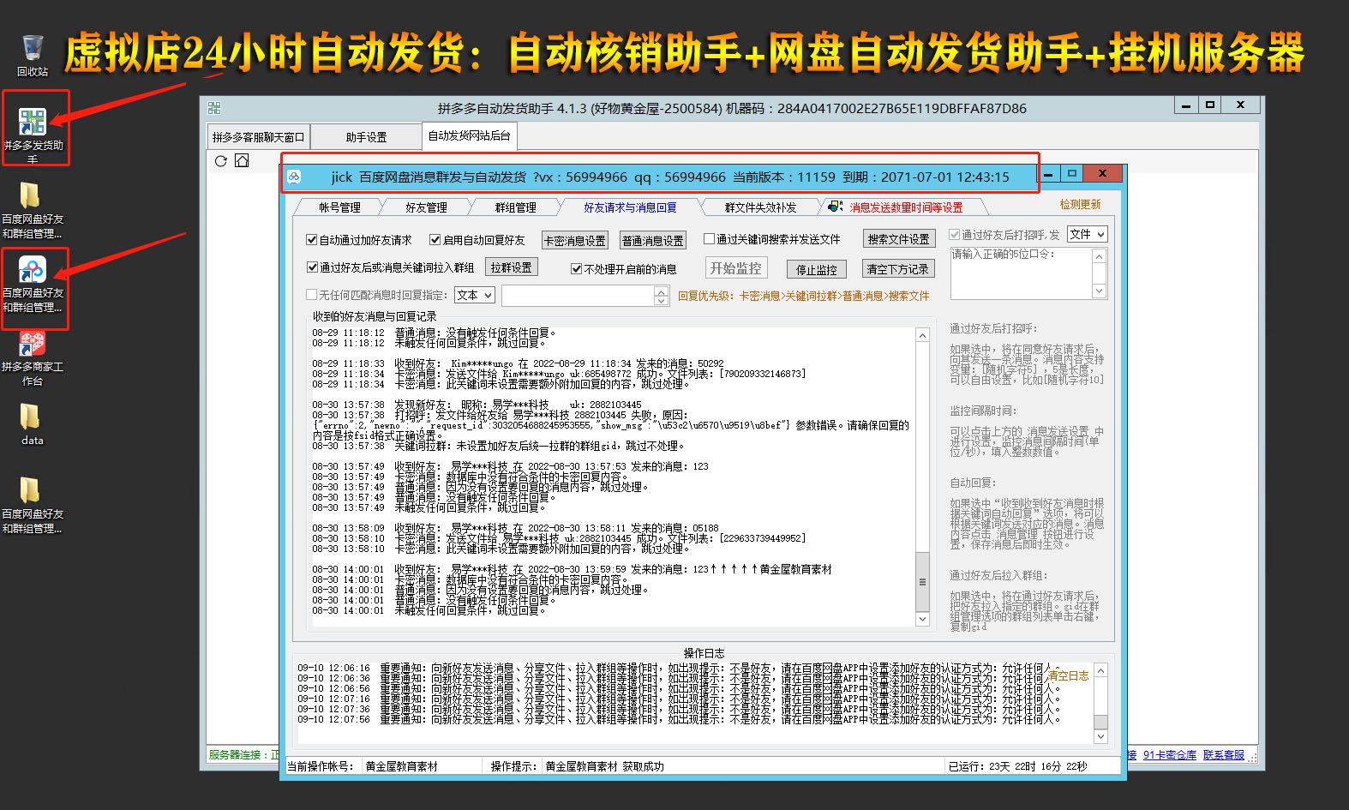Click the 卡密消息设置 button
Screen dimensions: 1349x810
click(574, 241)
